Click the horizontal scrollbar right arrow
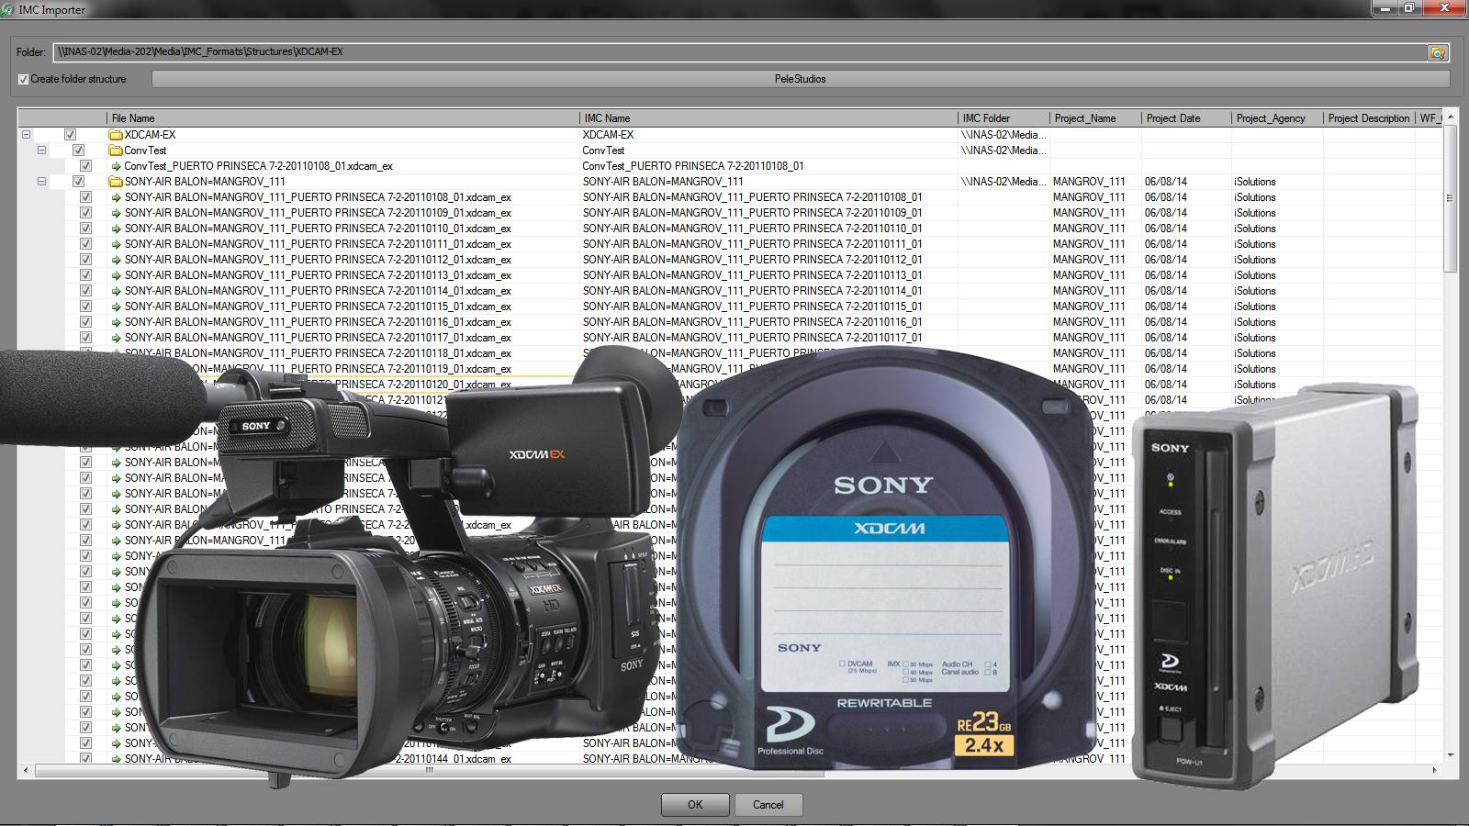Screen dimensions: 1469x826 coord(1435,771)
